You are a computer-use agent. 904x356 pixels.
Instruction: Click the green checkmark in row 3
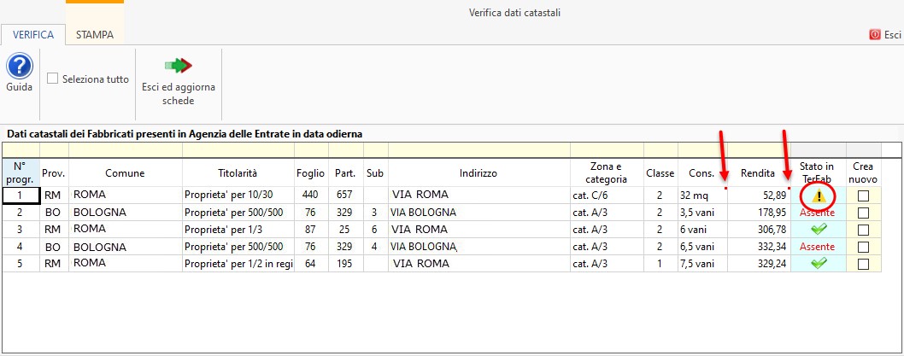819,230
